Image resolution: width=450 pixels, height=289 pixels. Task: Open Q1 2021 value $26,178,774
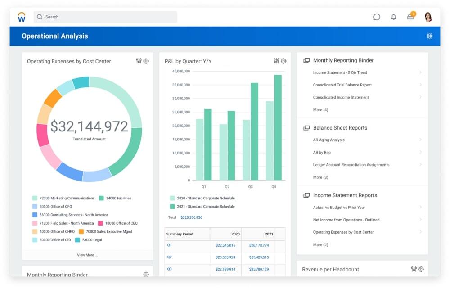pyautogui.click(x=259, y=245)
